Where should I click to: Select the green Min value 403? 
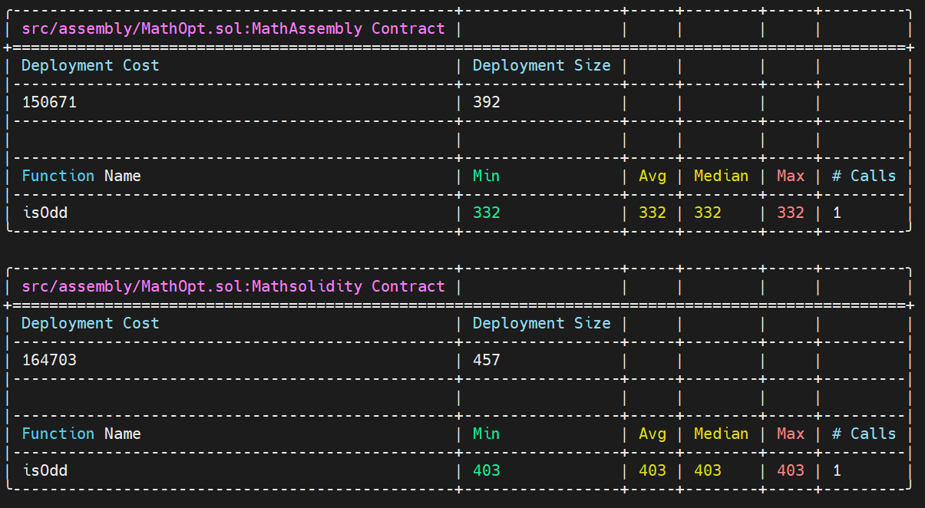(487, 470)
